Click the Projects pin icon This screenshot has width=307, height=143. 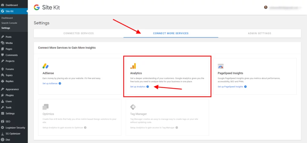click(3, 61)
